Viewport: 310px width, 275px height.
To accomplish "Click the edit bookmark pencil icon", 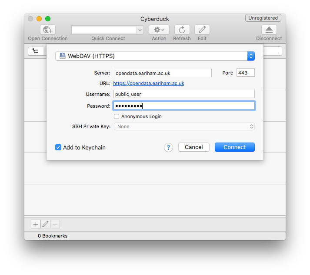I will 45,224.
